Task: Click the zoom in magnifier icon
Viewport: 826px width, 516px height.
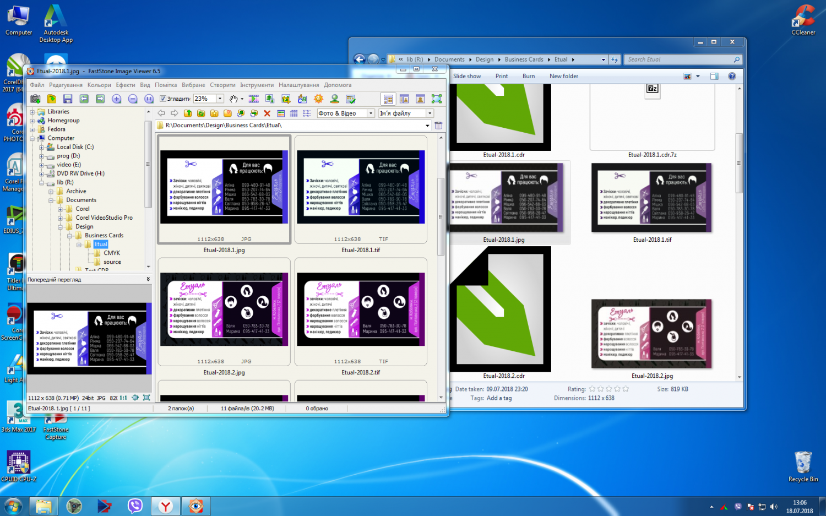Action: (116, 99)
